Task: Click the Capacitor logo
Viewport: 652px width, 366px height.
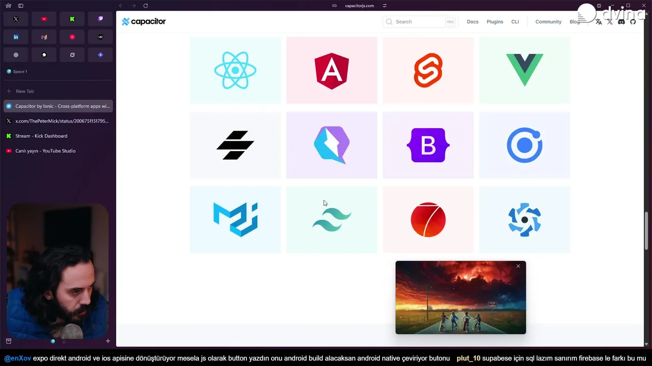Action: click(x=144, y=21)
